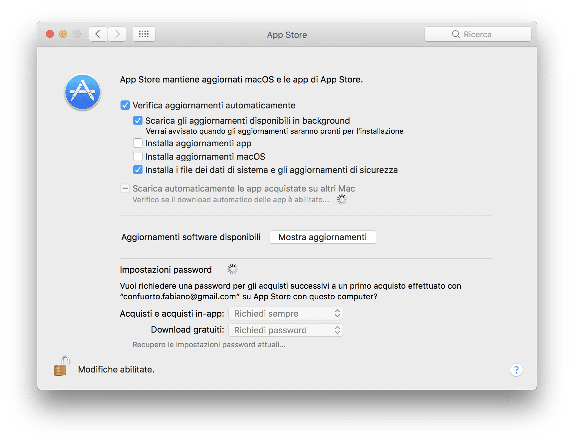Toggle Scarica automaticamente le app acquistate

click(x=125, y=189)
